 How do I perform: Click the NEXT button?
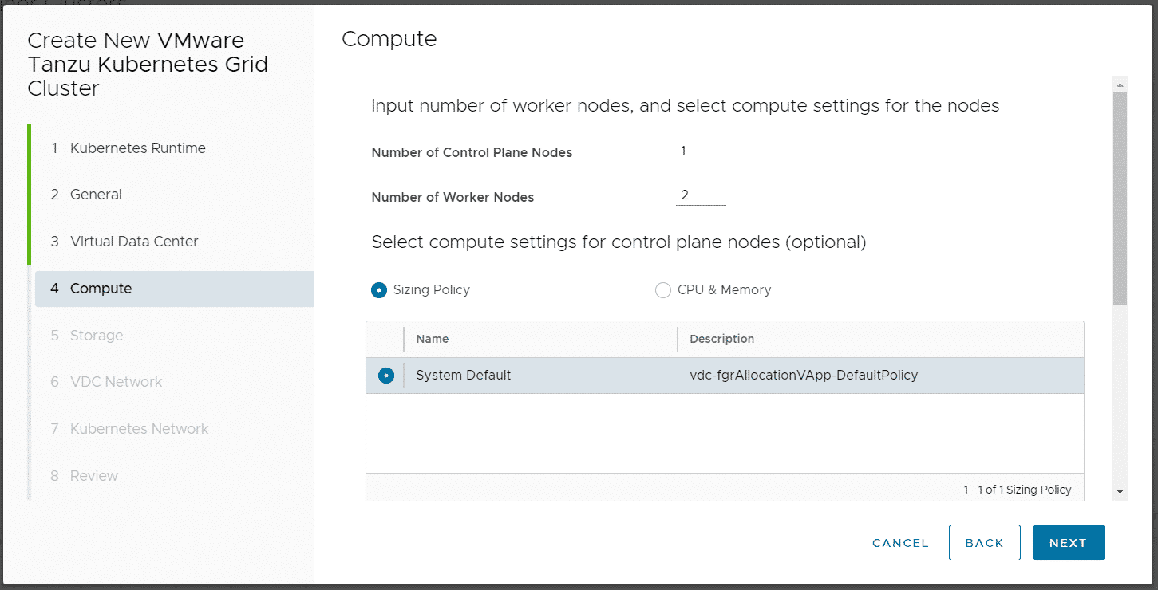coord(1068,543)
